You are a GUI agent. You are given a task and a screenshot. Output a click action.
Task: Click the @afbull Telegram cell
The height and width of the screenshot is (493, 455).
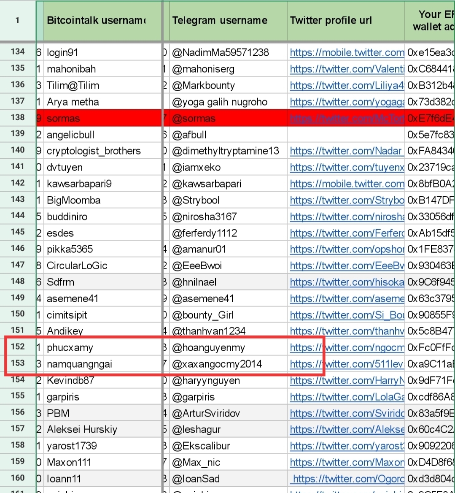228,135
